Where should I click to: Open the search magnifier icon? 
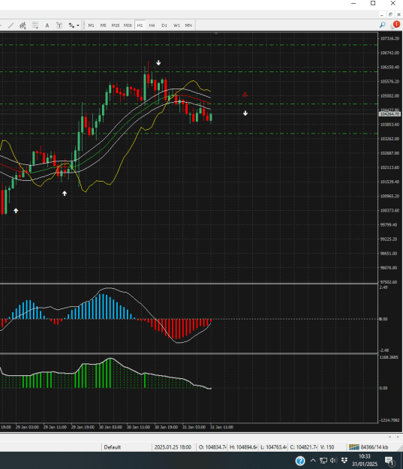coord(382,25)
